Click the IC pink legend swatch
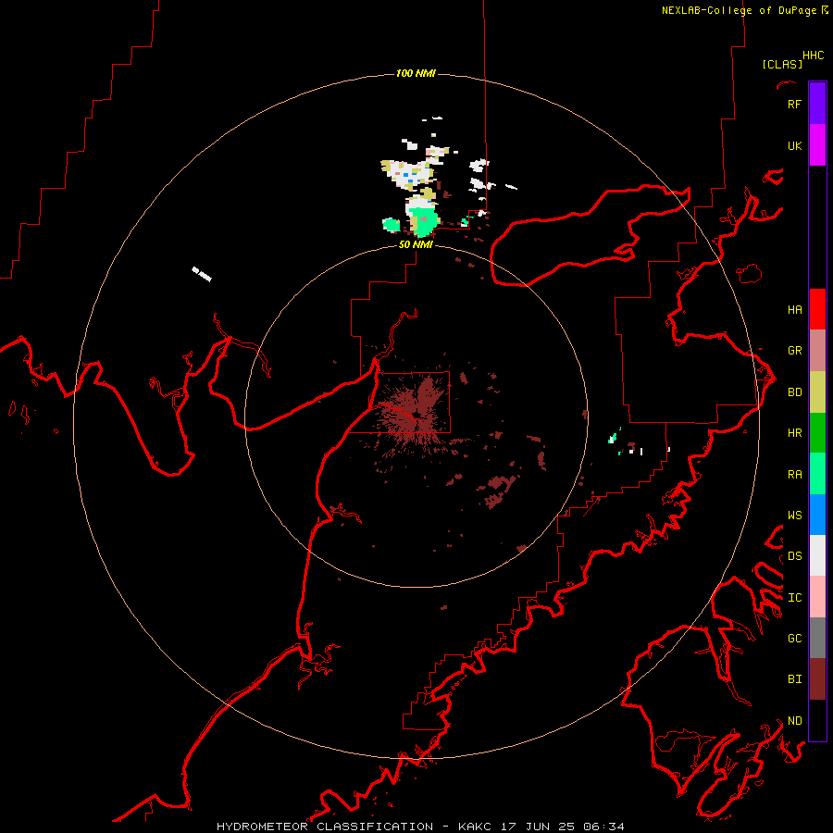This screenshot has height=833, width=833. point(817,597)
